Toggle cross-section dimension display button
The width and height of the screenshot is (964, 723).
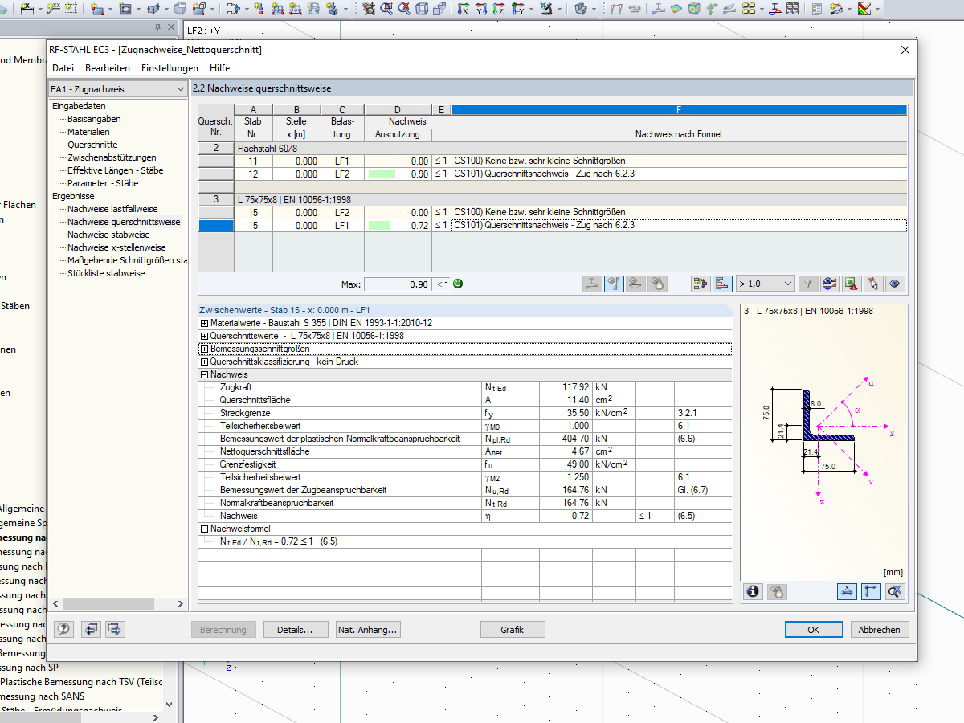[847, 591]
